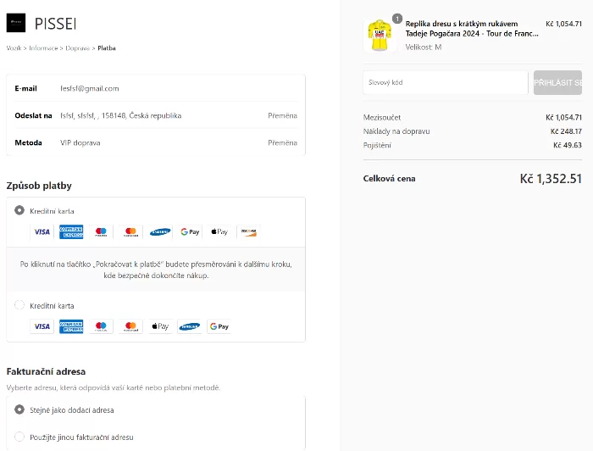Click Samsung Pay icon in first payment option
This screenshot has width=593, height=451.
pyautogui.click(x=160, y=231)
